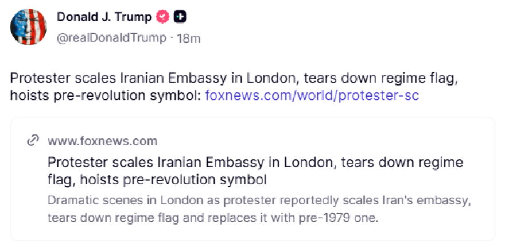This screenshot has width=505, height=247.
Task: Click www.foxnews.com domain in the card
Action: click(x=102, y=141)
